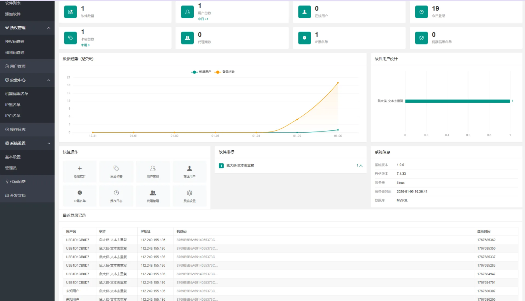Toggle the 新增用户 series in the chart legend
The height and width of the screenshot is (301, 525).
pyautogui.click(x=201, y=72)
